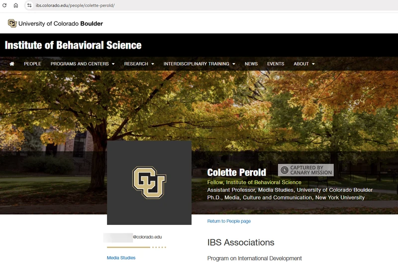The height and width of the screenshot is (276, 398).
Task: Click 'Fellow, Institute of Behavioral Science' text
Action: (x=254, y=182)
